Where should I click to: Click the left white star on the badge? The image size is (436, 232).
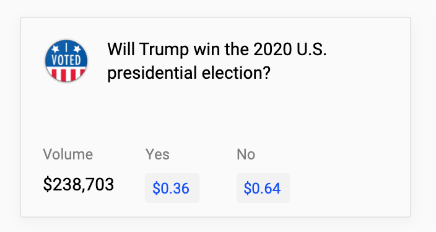click(56, 49)
